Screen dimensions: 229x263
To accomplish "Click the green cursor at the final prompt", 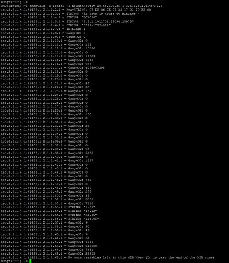I will click(x=30, y=261).
